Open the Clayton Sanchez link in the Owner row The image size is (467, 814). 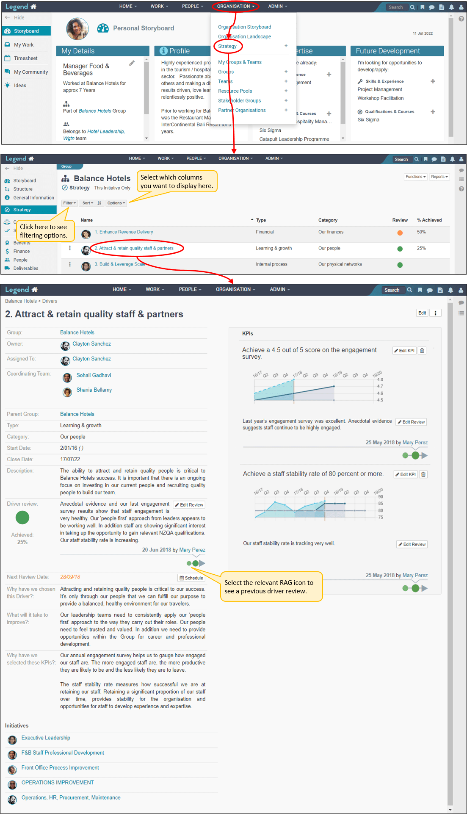[91, 344]
